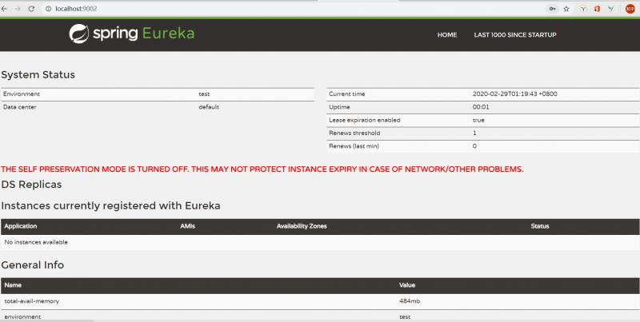Viewport: 640px width, 322px height.
Task: Select the Lease expiration enabled label
Action: 365,120
